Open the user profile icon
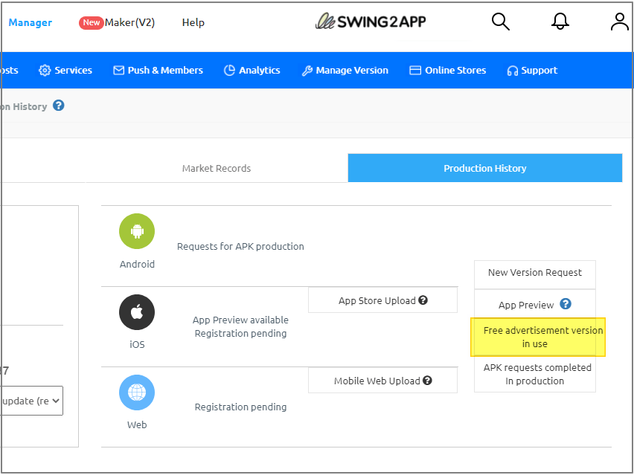634x475 pixels. [x=619, y=22]
